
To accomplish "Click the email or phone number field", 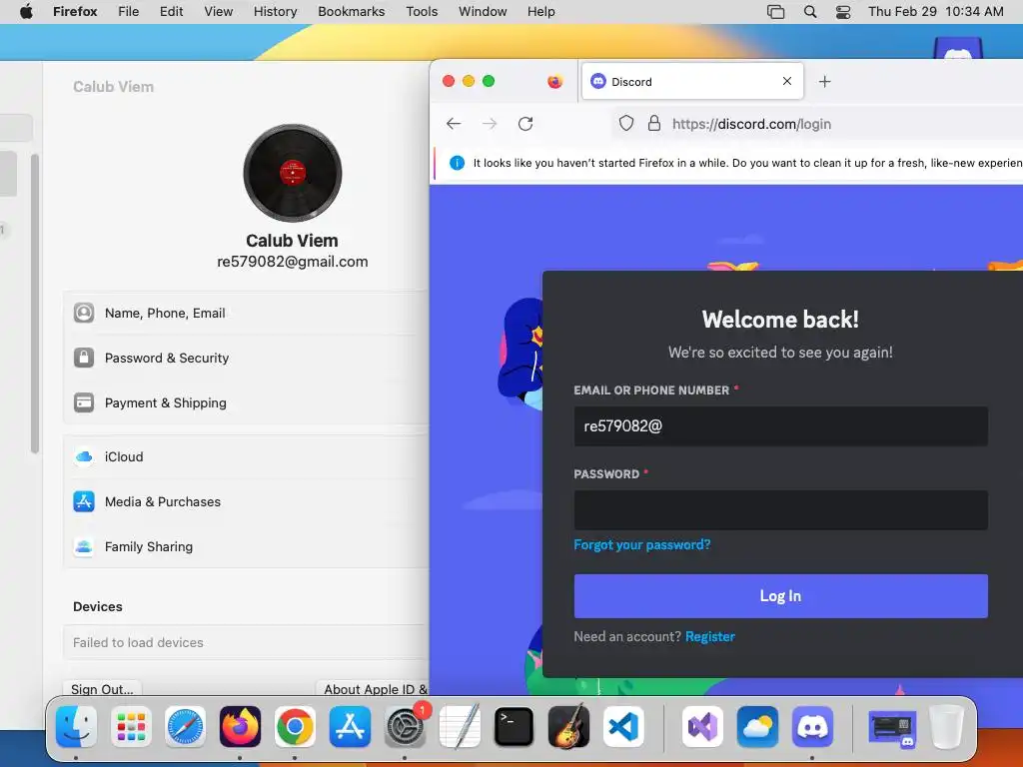I will point(780,426).
